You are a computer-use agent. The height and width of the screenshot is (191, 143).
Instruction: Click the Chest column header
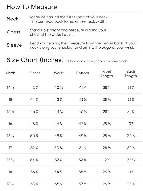click(34, 73)
